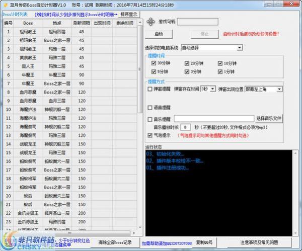Click row 4 黄泉教主 boss cell

tap(28, 57)
